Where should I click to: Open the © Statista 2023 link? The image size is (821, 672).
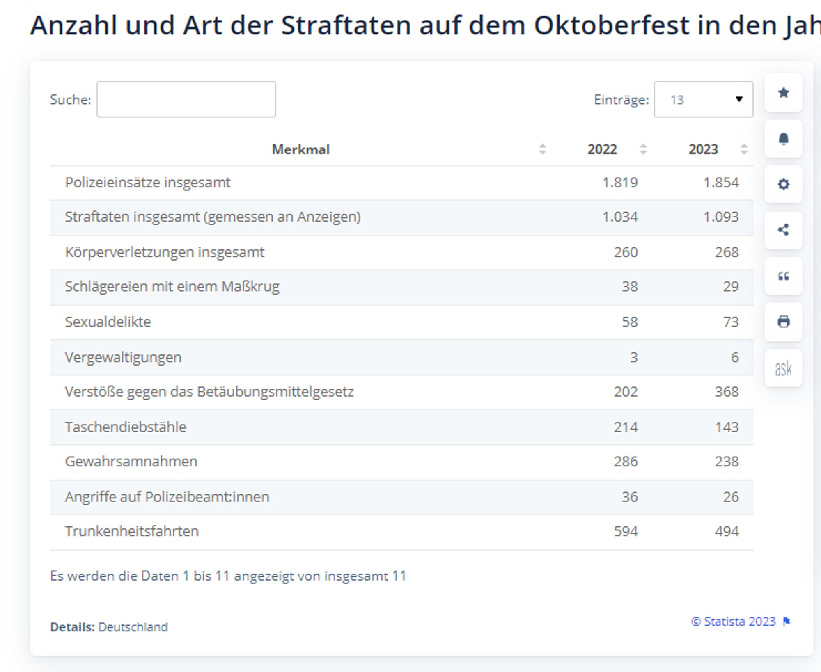pyautogui.click(x=734, y=621)
